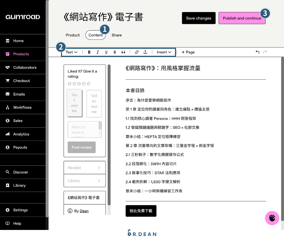This screenshot has height=241, width=284.
Task: Switch to the Share tab
Action: click(116, 35)
